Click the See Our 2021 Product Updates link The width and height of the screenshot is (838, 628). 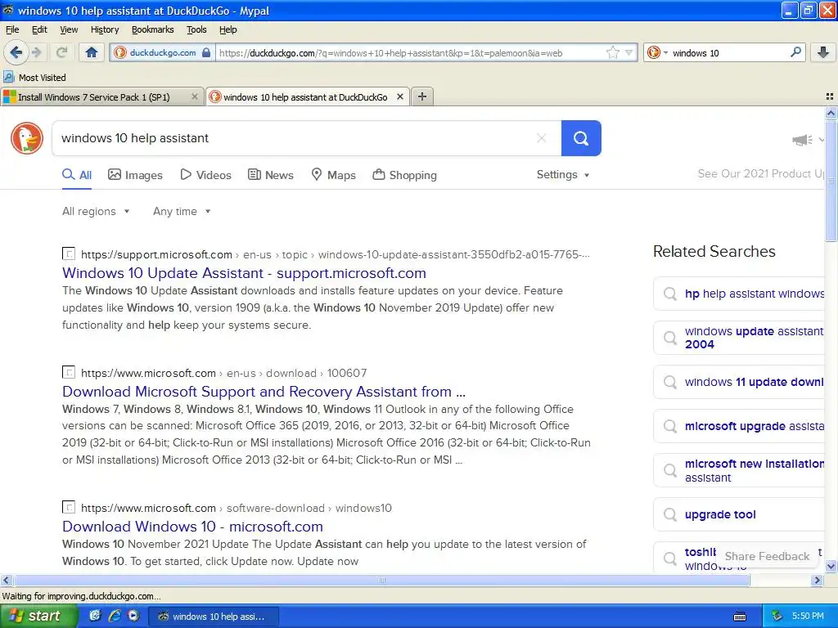coord(761,173)
